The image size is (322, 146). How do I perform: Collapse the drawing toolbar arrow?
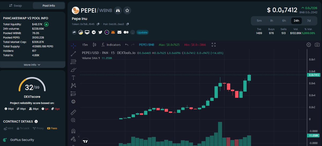tap(79, 137)
